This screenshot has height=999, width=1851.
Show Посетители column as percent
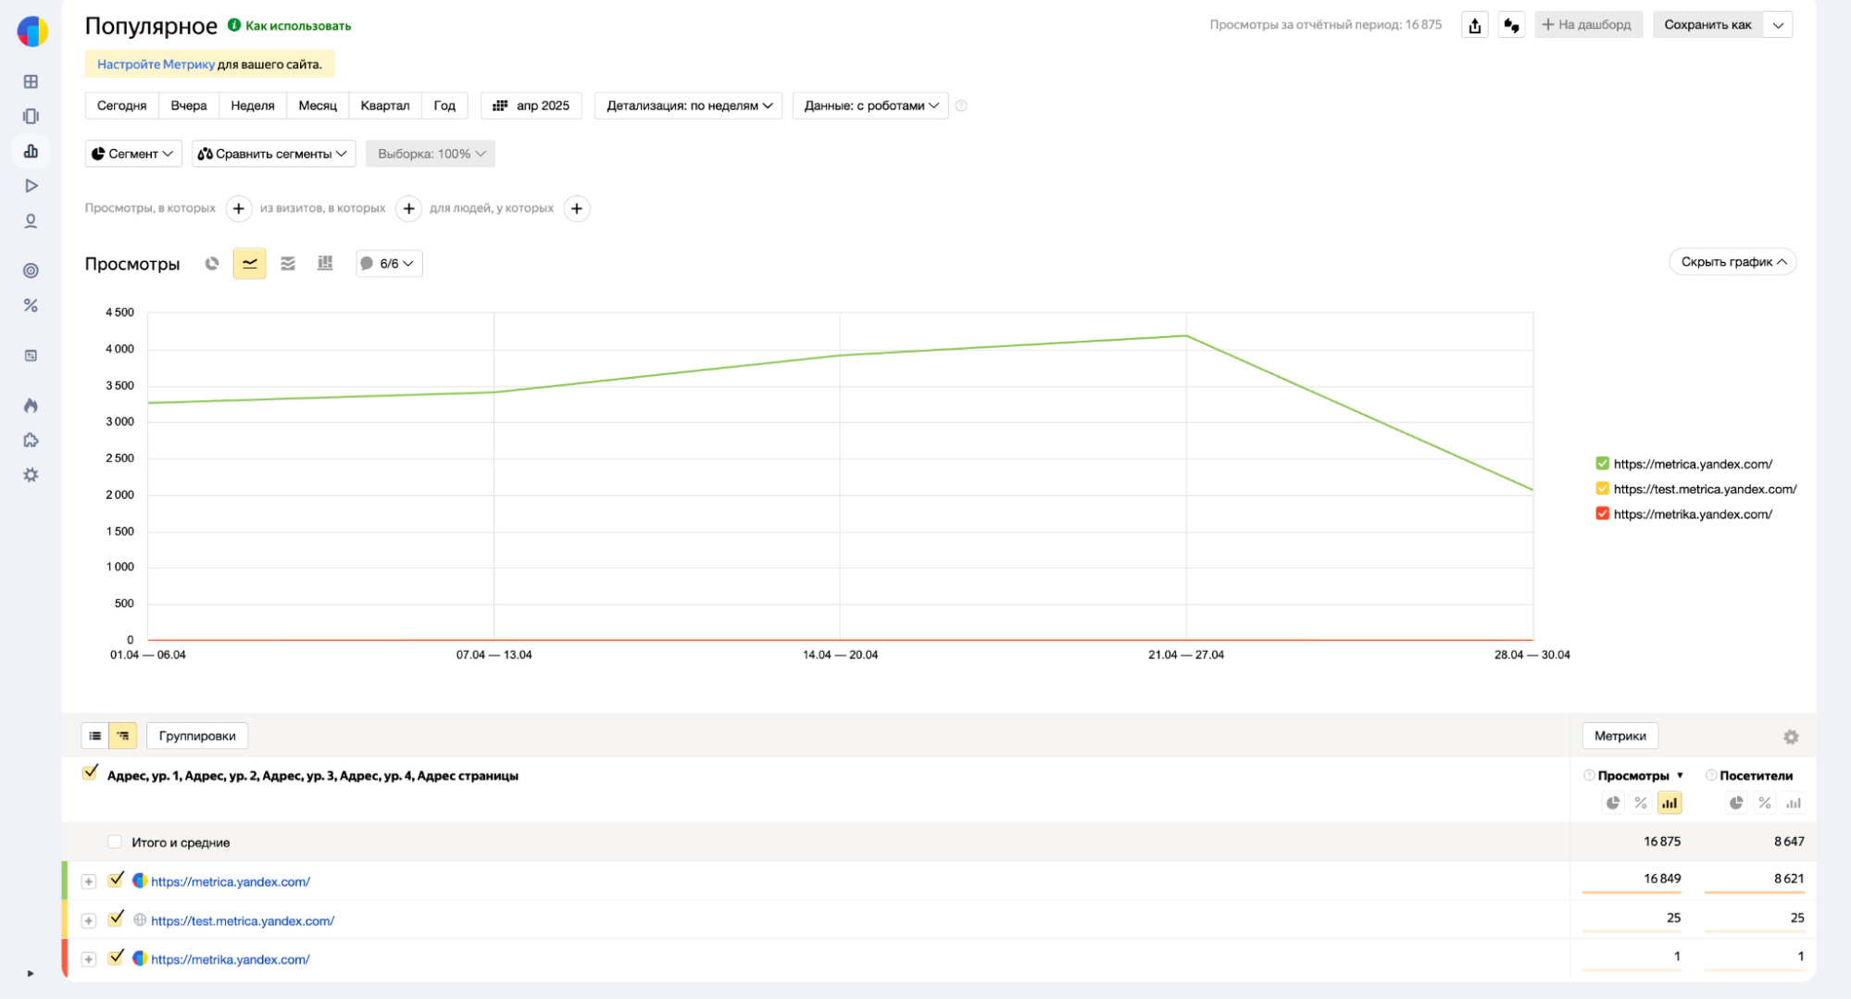coord(1765,803)
